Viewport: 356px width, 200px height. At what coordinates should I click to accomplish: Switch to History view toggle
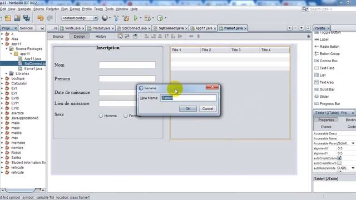click(x=101, y=36)
